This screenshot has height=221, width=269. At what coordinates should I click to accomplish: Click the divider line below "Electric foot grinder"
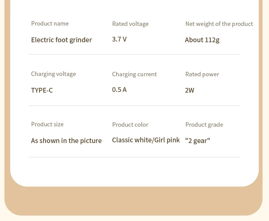[134, 54]
